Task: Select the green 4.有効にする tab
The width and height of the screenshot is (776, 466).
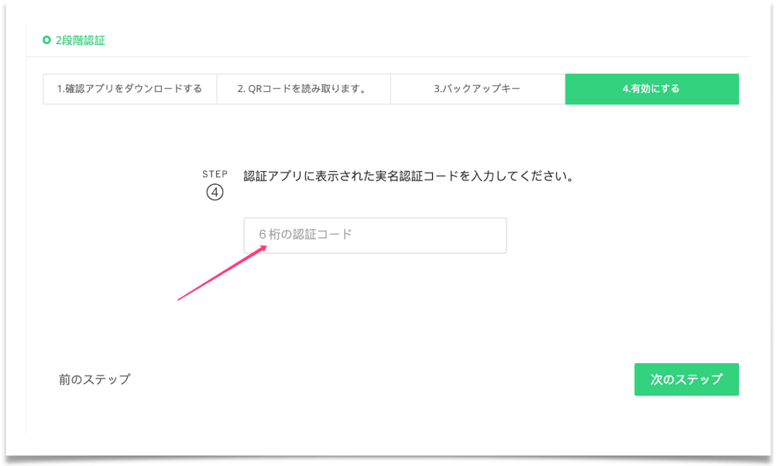Action: click(x=651, y=89)
